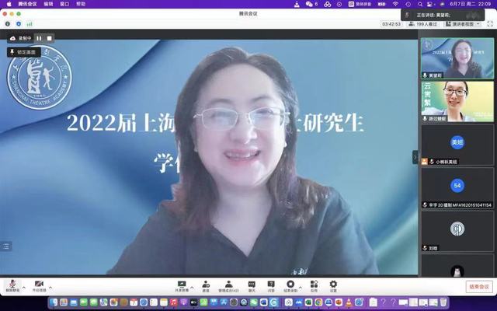
Task: Toggle lock screen pin button
Action: pyautogui.click(x=23, y=52)
